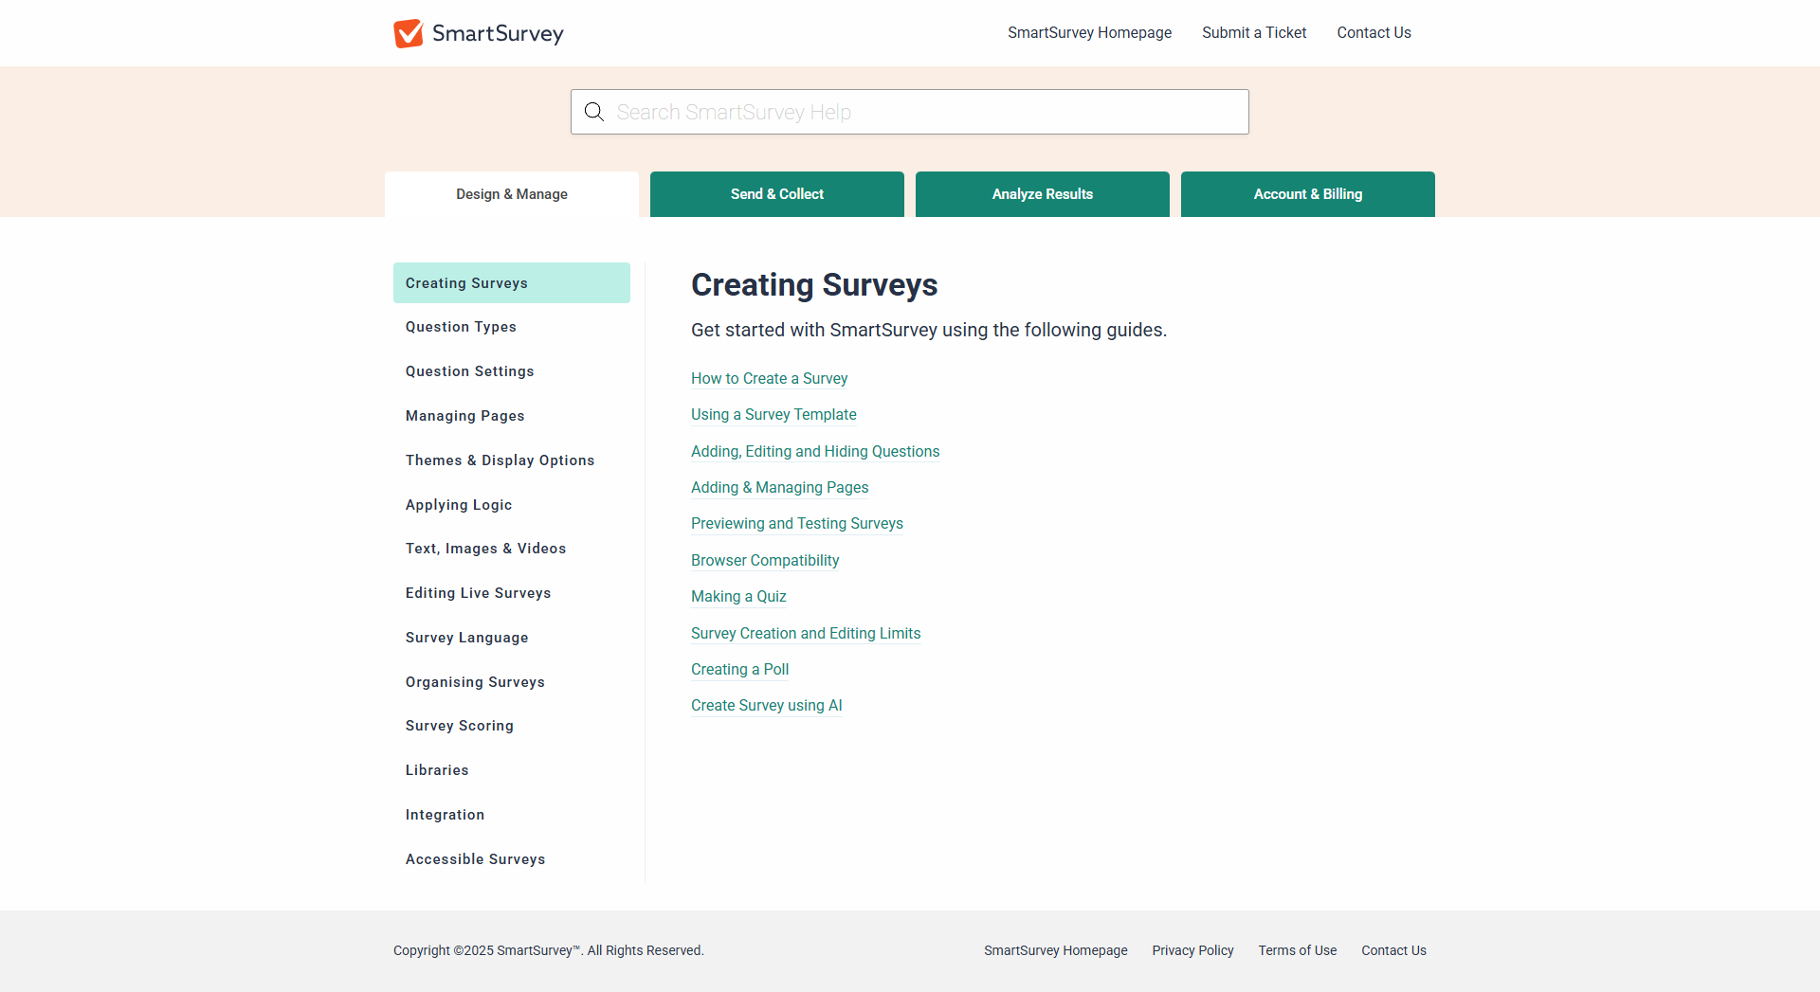The height and width of the screenshot is (992, 1820).
Task: View the Privacy Policy footer link
Action: pos(1192,950)
